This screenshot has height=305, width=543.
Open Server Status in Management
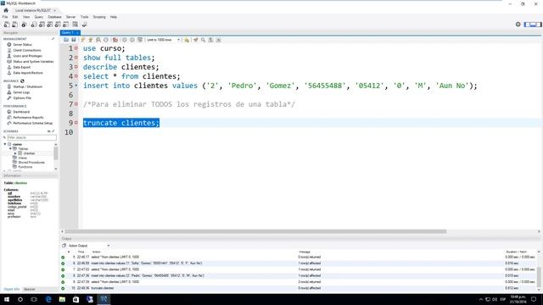23,45
